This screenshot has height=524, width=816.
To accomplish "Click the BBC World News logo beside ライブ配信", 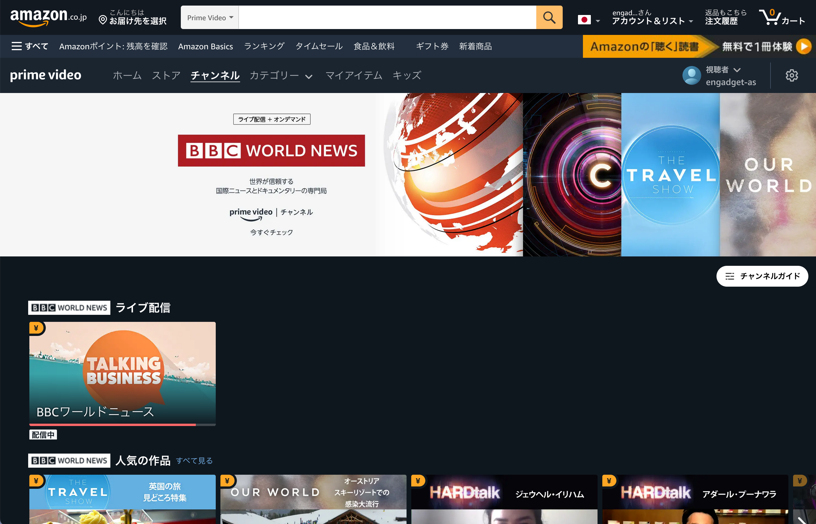I will point(69,307).
